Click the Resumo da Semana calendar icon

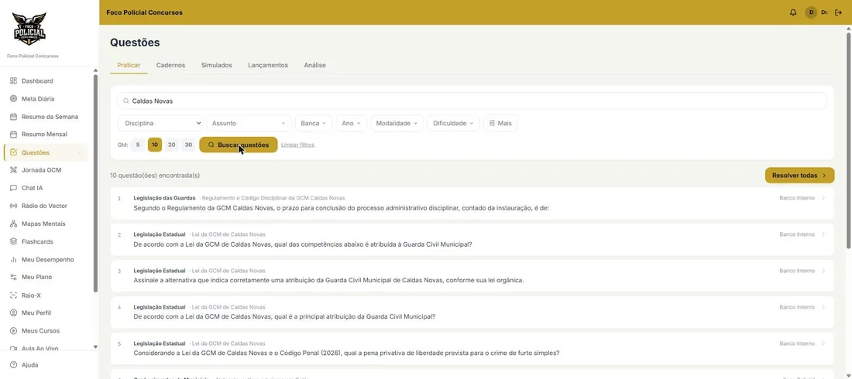pyautogui.click(x=14, y=117)
